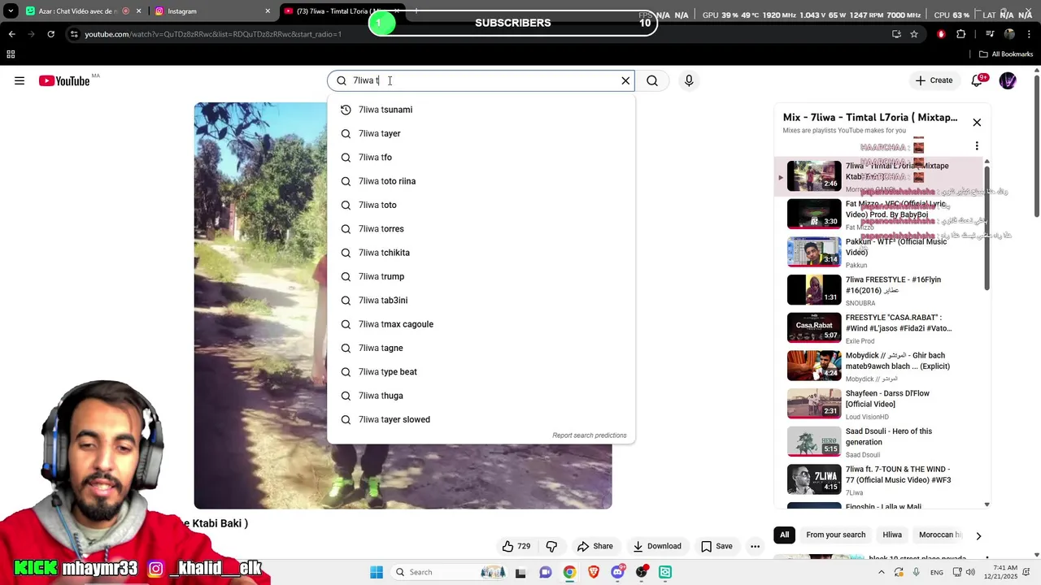Image resolution: width=1041 pixels, height=585 pixels.
Task: Play Pakkun WTF² video thumbnail
Action: pos(814,252)
